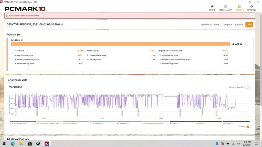Turn off the Markers switch
The width and height of the screenshot is (262, 147).
pos(248,127)
